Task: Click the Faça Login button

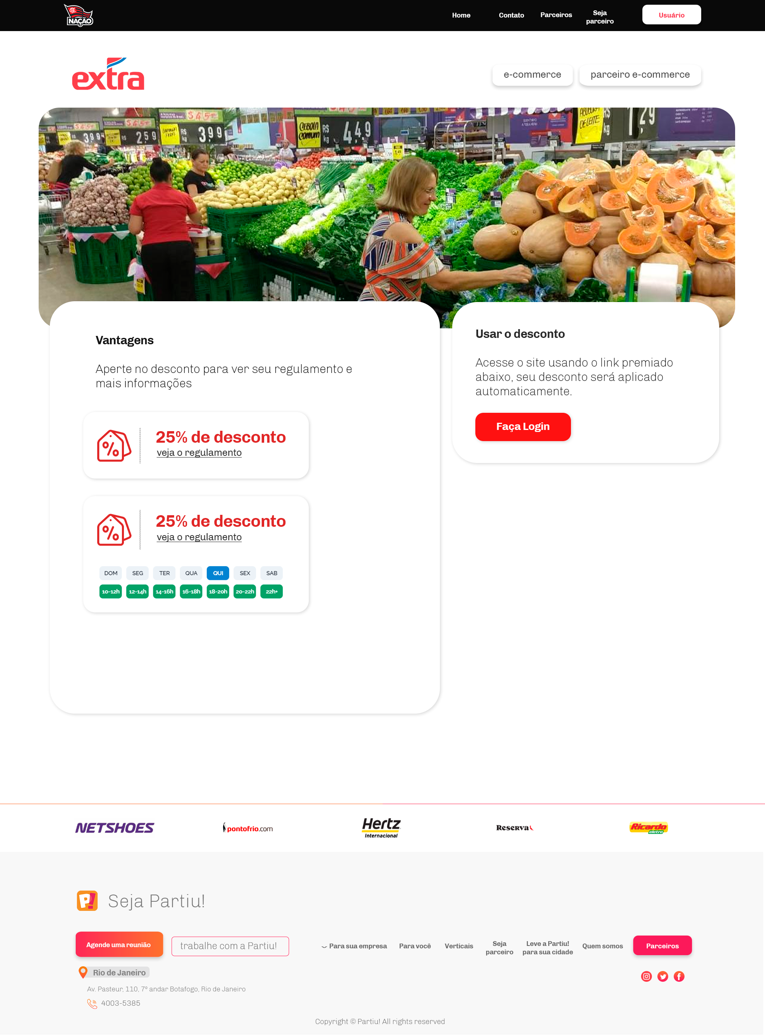Action: pos(523,426)
